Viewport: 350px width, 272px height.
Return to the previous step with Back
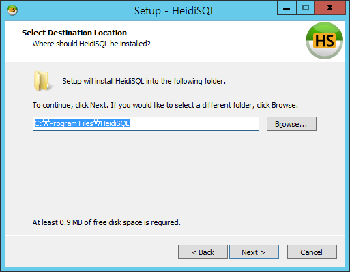pyautogui.click(x=203, y=252)
